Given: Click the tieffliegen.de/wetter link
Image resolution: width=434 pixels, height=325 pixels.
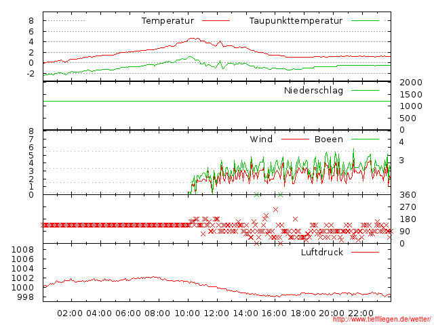Looking at the screenshot, I should [x=382, y=320].
